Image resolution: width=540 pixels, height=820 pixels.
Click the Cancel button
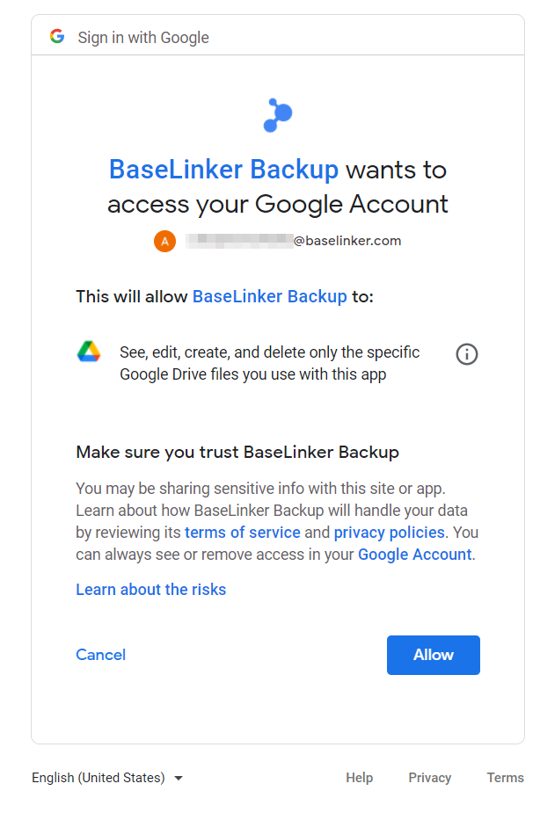click(101, 655)
